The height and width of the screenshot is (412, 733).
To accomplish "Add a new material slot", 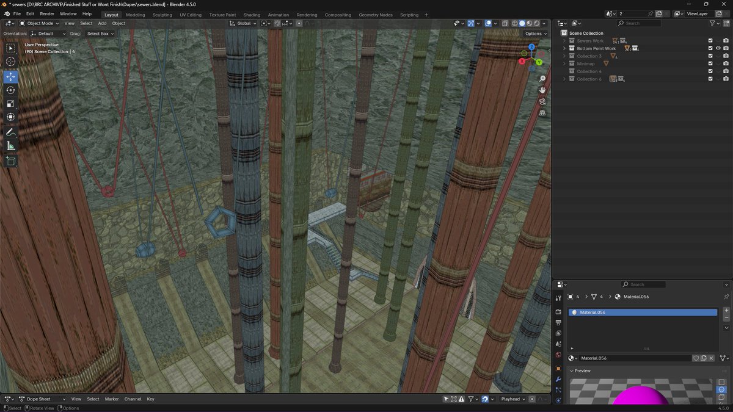I will tap(726, 311).
